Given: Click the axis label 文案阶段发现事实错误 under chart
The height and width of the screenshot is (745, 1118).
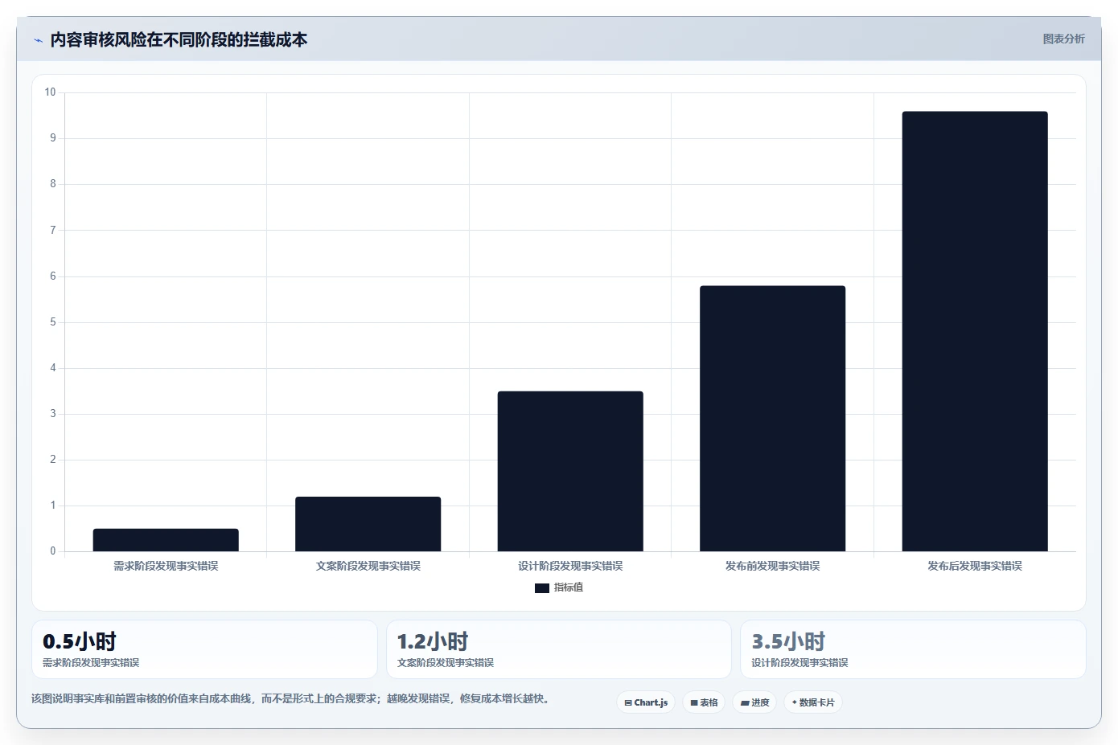Looking at the screenshot, I should (368, 566).
